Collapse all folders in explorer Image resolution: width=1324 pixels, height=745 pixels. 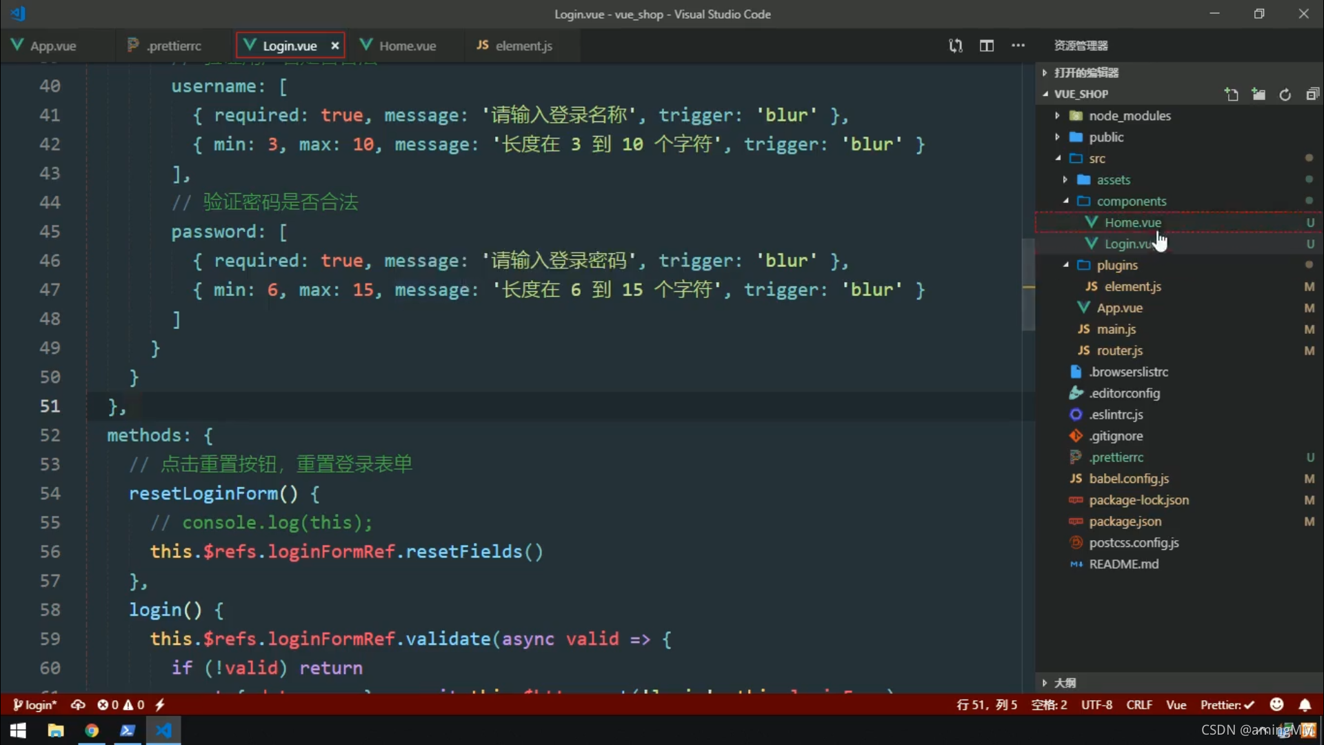(x=1312, y=95)
